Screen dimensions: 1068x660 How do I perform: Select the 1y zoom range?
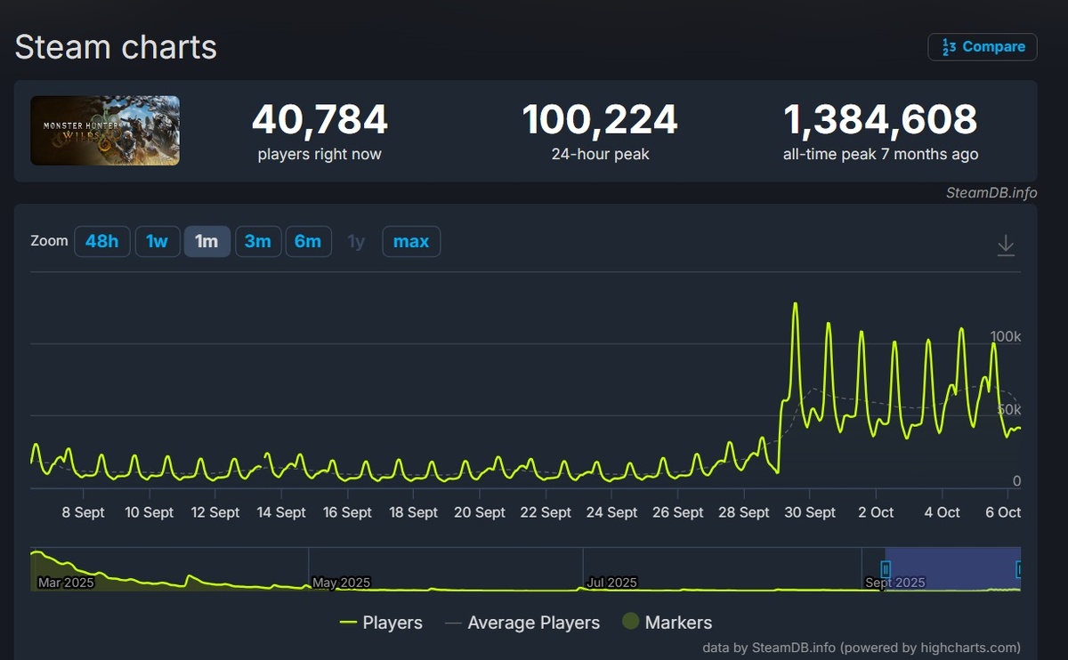[356, 241]
